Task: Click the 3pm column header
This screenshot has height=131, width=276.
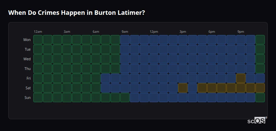Action: 183,32
